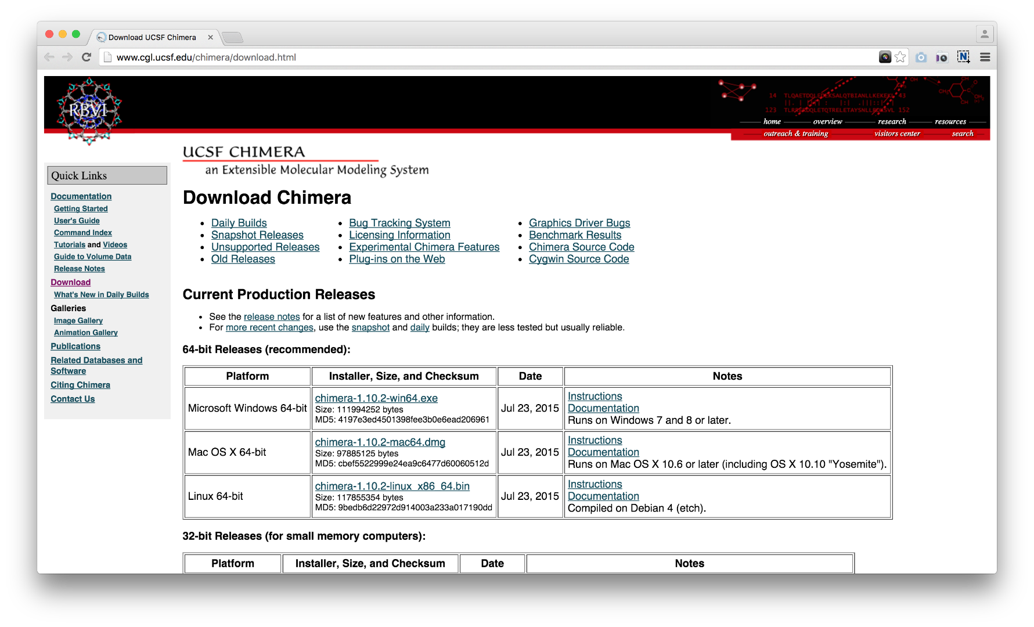The height and width of the screenshot is (627, 1034).
Task: Open Snapshot Releases link
Action: pyautogui.click(x=257, y=235)
